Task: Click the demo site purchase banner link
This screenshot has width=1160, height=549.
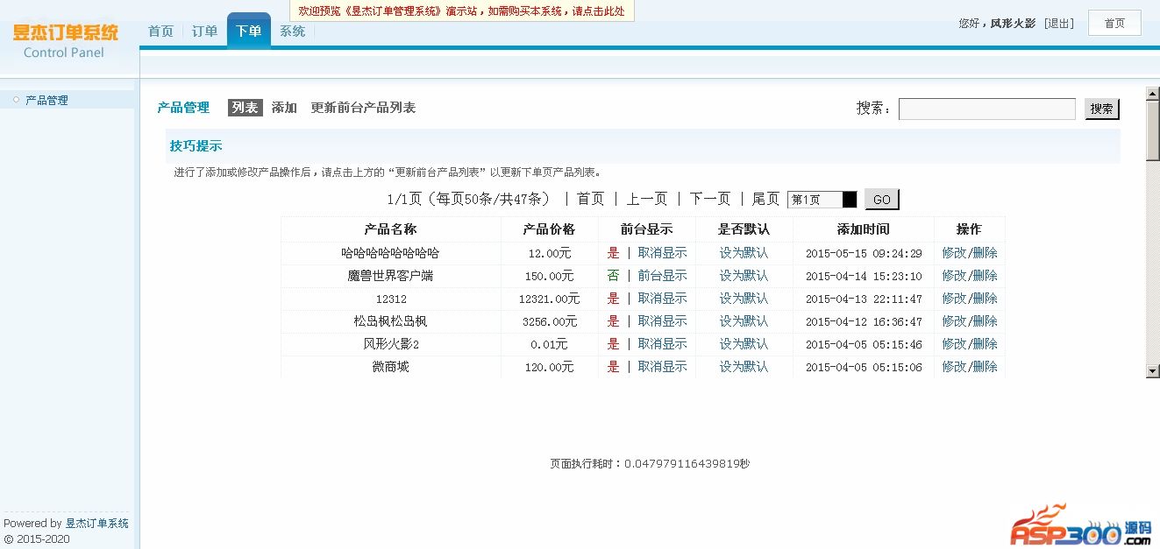Action: click(x=462, y=11)
